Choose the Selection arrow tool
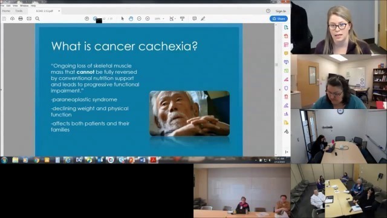387x218 pixels. (122, 19)
